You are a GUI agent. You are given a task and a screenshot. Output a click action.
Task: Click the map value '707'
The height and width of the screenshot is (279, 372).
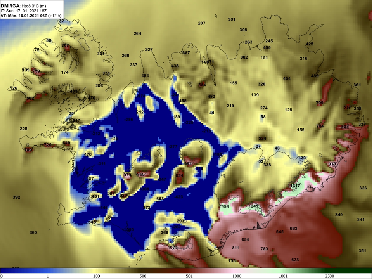click(65, 45)
